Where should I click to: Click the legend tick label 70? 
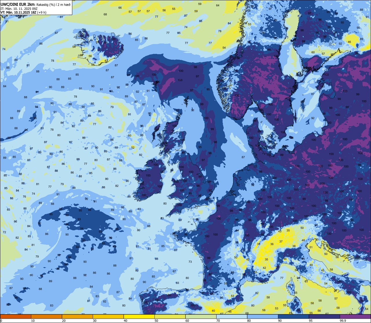(218, 321)
